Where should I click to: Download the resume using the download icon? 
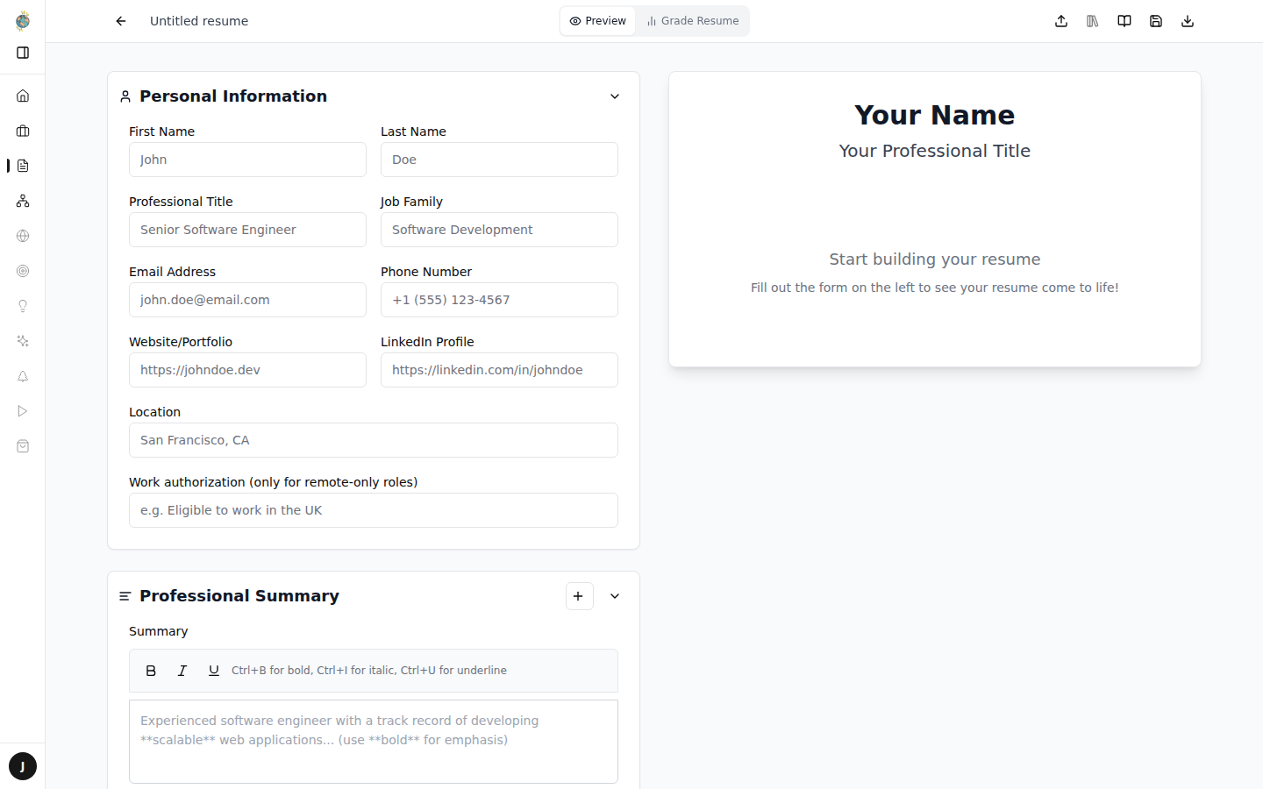pyautogui.click(x=1188, y=21)
